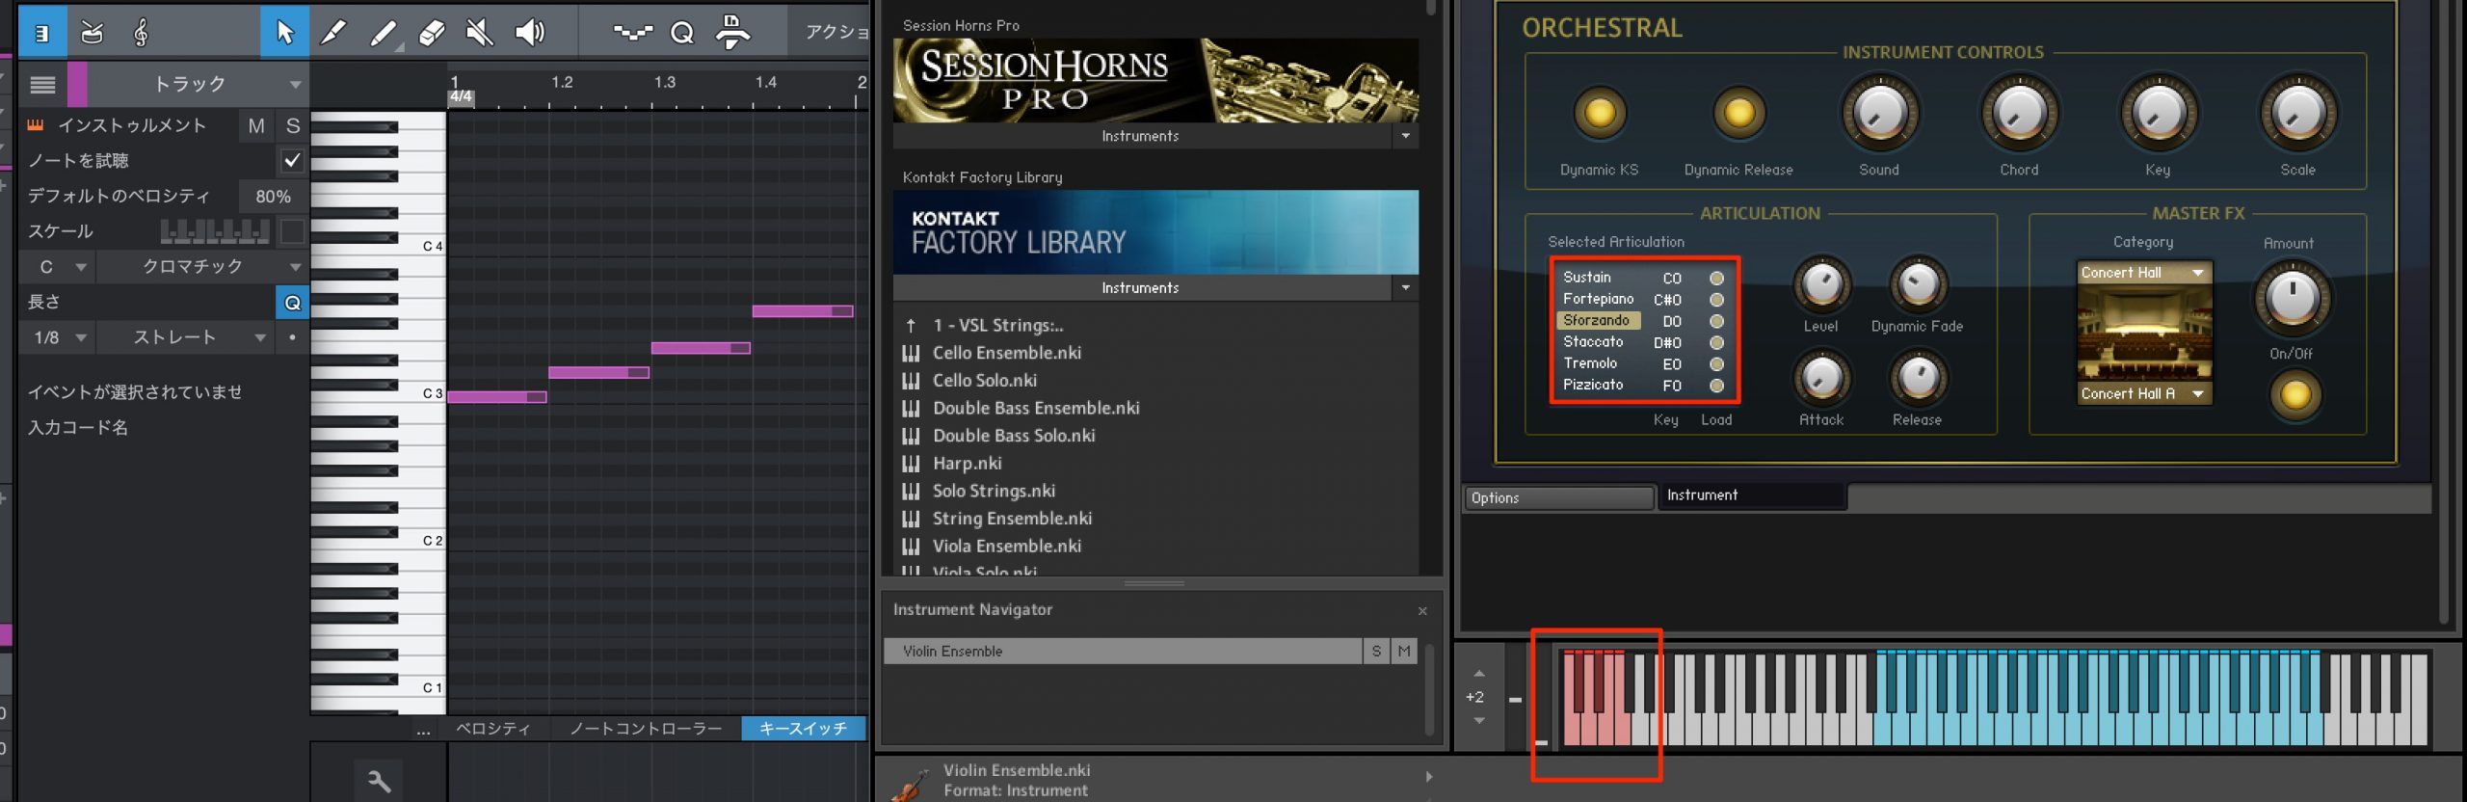
Task: Click the blue Q quantize length button
Action: (292, 303)
